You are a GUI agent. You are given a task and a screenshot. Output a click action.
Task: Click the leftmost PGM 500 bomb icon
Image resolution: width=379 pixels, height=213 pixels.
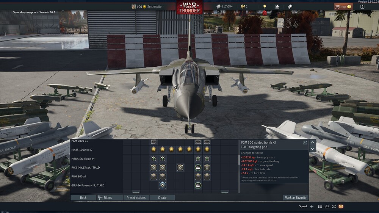pyautogui.click(x=153, y=177)
